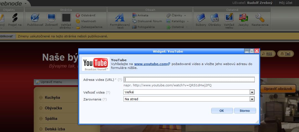Open Detská izba menu item
The height and width of the screenshot is (132, 299).
[55, 129]
